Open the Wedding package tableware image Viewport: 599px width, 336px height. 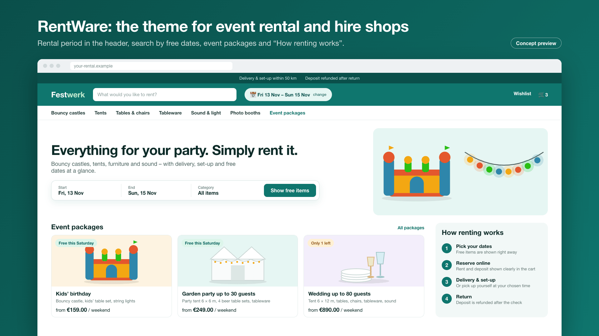tap(364, 261)
